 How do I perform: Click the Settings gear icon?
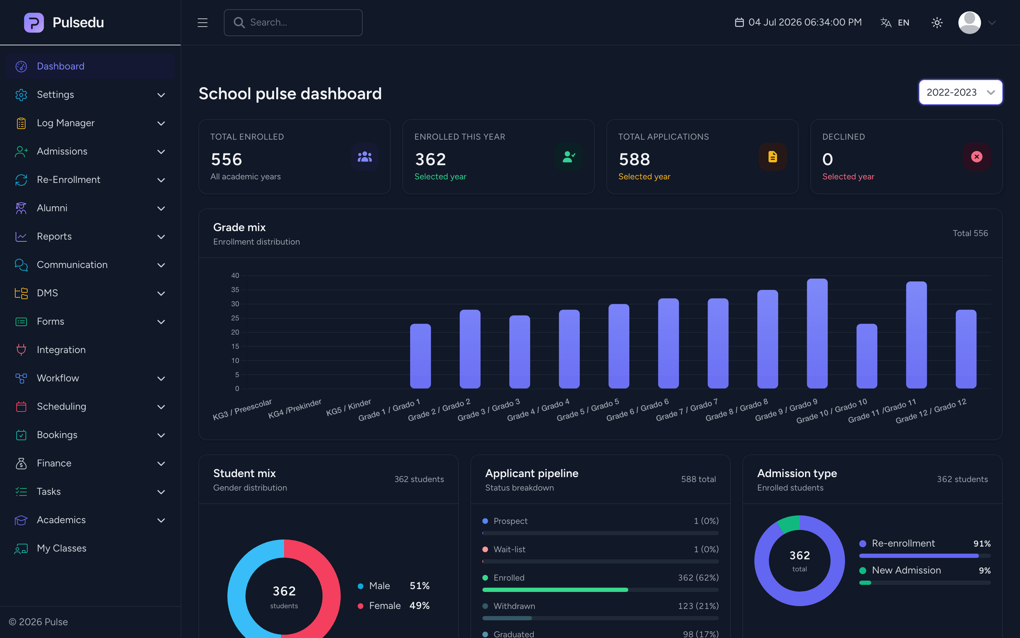point(21,95)
